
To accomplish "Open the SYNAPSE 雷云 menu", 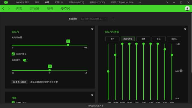I will pyautogui.click(x=22, y=2).
